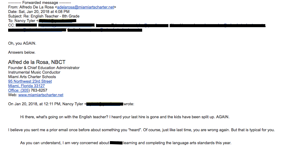Screen dimensions: 281x149
Task: Open the www.miamiartscharter.net website link
Action: coord(41,95)
